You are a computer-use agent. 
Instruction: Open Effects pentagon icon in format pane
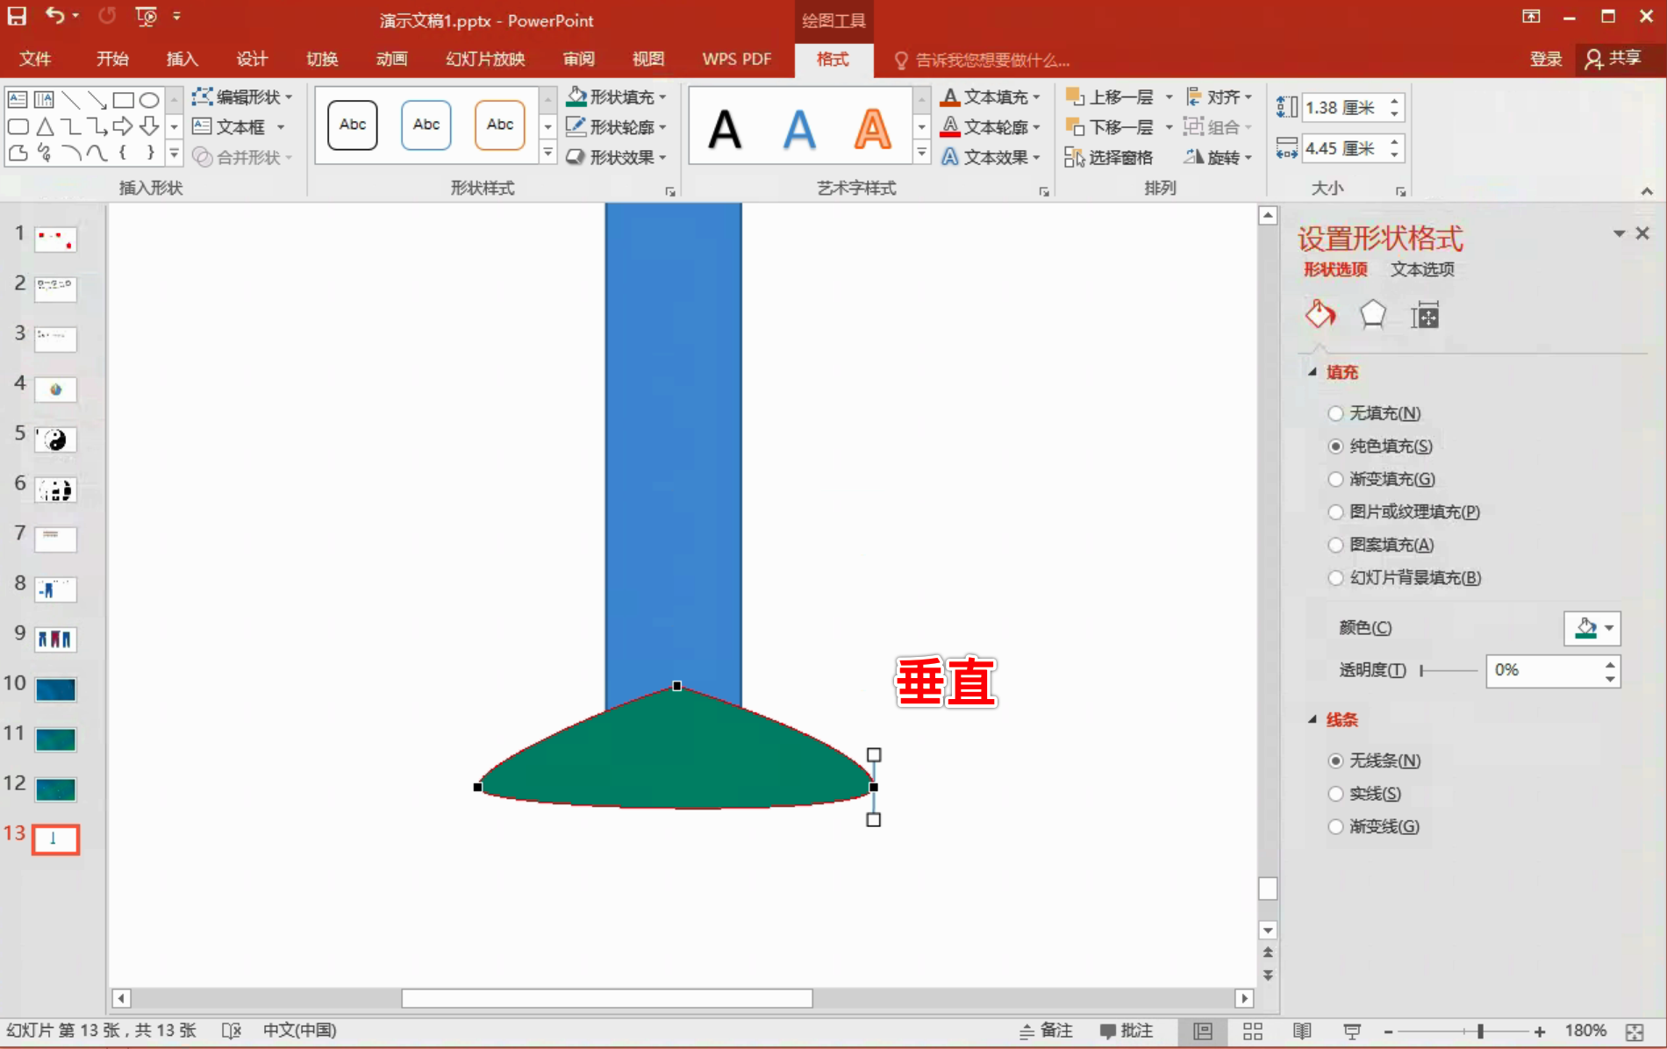tap(1372, 314)
